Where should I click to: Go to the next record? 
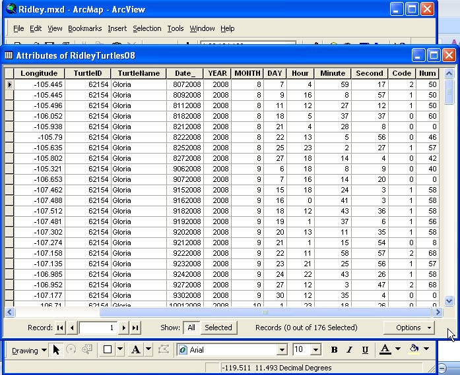[x=123, y=328]
